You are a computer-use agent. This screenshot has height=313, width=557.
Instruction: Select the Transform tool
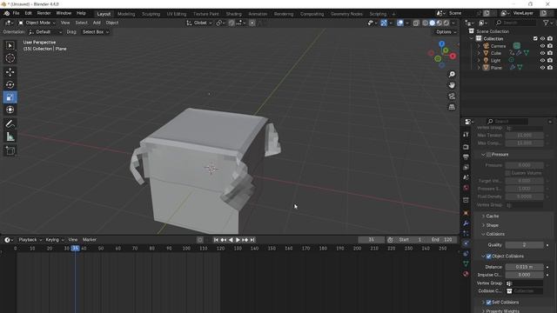coord(10,110)
